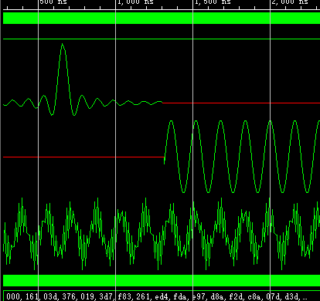The width and height of the screenshot is (320, 301).
Task: Click the red undefined line before the sine wave
Action: [83, 157]
